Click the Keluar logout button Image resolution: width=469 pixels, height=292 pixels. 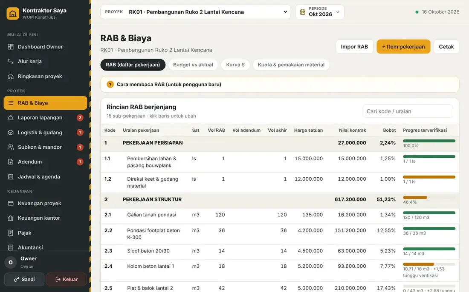67,280
